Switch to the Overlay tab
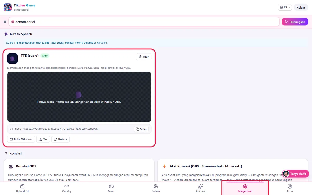This screenshot has width=312, height=195. 67,188
